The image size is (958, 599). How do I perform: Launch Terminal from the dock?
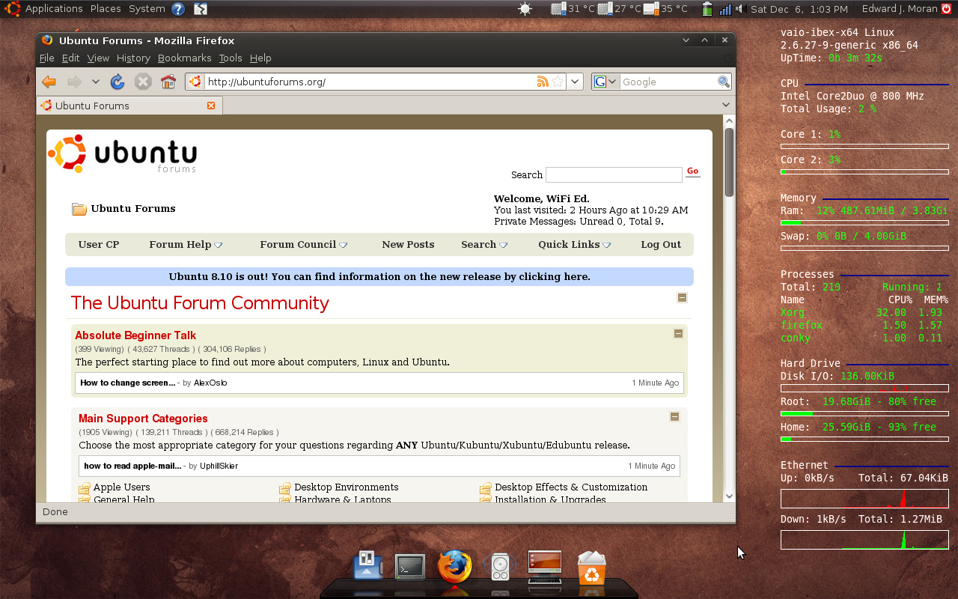click(x=410, y=566)
